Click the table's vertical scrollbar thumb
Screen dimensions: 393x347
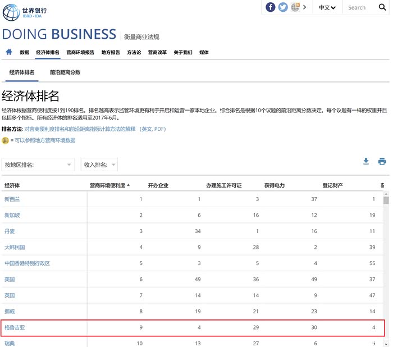tap(386, 200)
